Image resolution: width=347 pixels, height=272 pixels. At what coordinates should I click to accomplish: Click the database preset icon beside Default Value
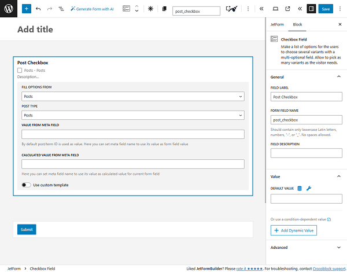300,189
